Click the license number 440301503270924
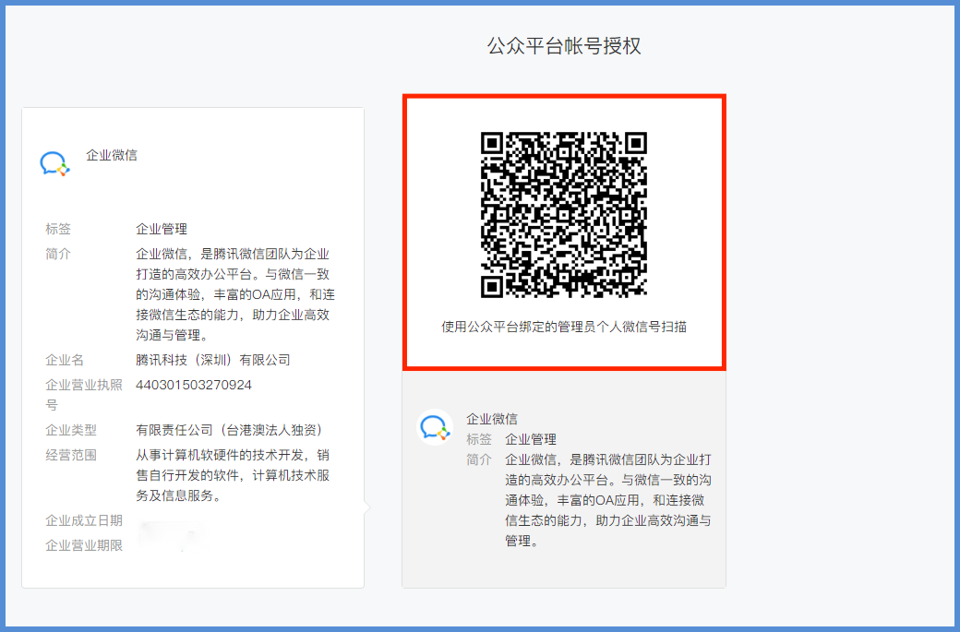Screen dimensions: 960x632 [x=194, y=385]
